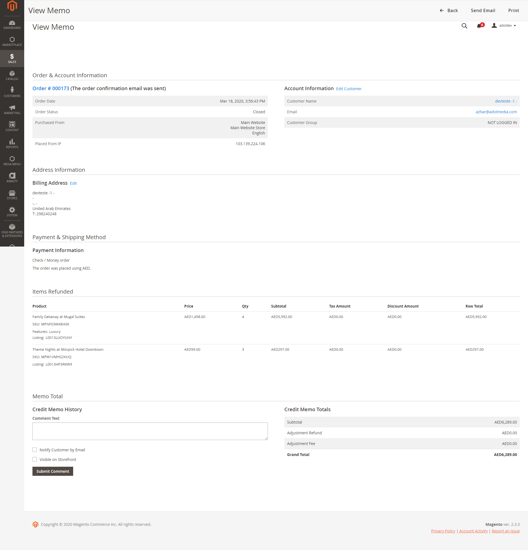Click SKU: MPNF03WA8H0X text
The width and height of the screenshot is (528, 550).
[x=51, y=324]
